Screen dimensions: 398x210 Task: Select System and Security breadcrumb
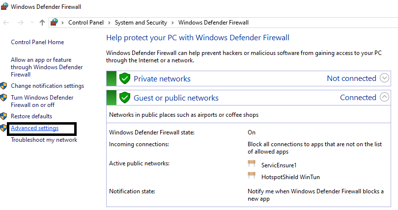click(141, 23)
